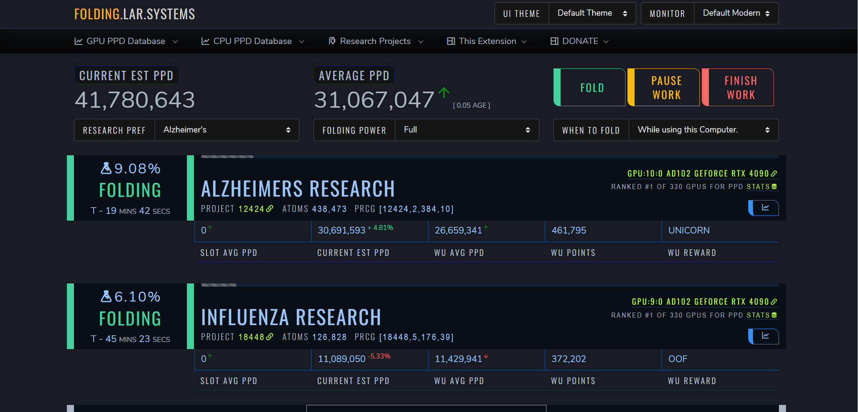Screen dimensions: 858x412
Task: Click Alzheimers Research progress bar
Action: [x=490, y=156]
